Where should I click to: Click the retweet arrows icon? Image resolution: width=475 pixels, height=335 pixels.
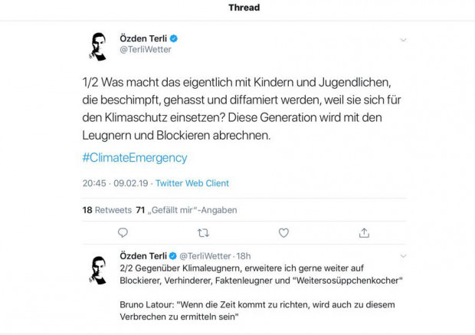(203, 232)
